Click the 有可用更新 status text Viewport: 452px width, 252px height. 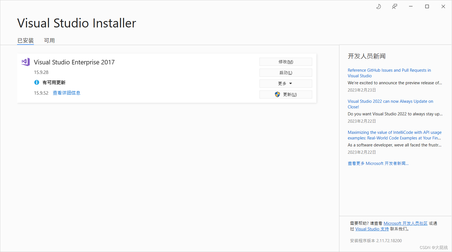tap(54, 83)
